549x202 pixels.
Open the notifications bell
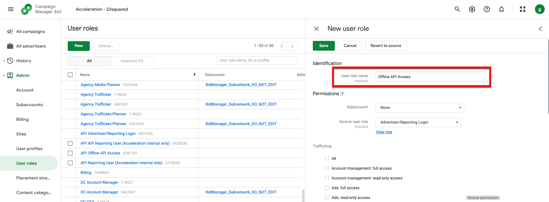tap(502, 9)
